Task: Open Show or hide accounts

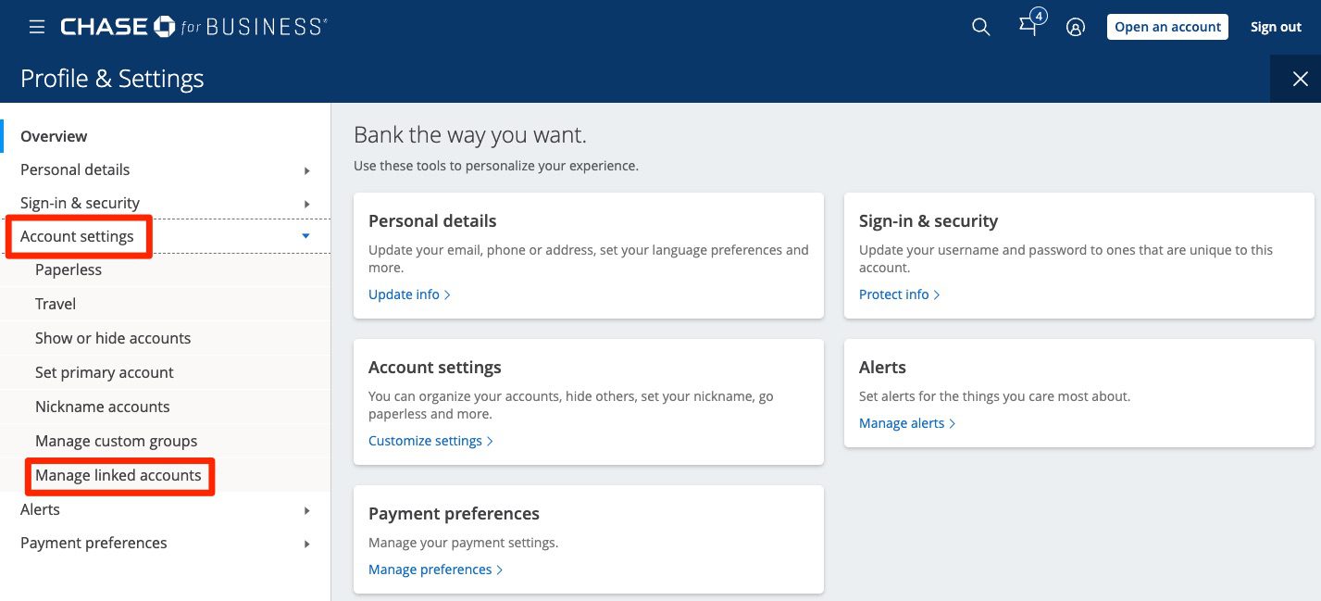Action: tap(113, 338)
